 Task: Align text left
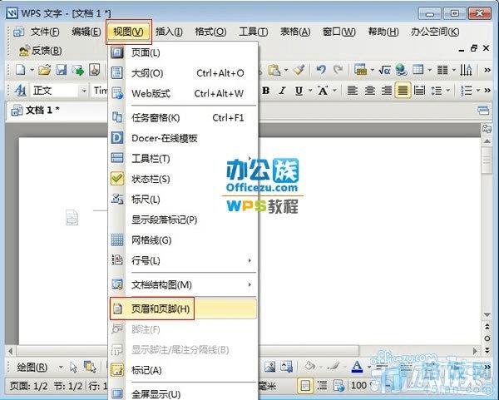[x=353, y=91]
